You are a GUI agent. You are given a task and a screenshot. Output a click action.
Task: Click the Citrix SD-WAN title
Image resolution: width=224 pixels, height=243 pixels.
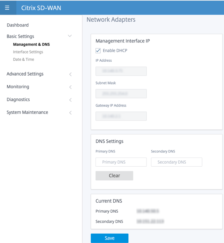[41, 8]
